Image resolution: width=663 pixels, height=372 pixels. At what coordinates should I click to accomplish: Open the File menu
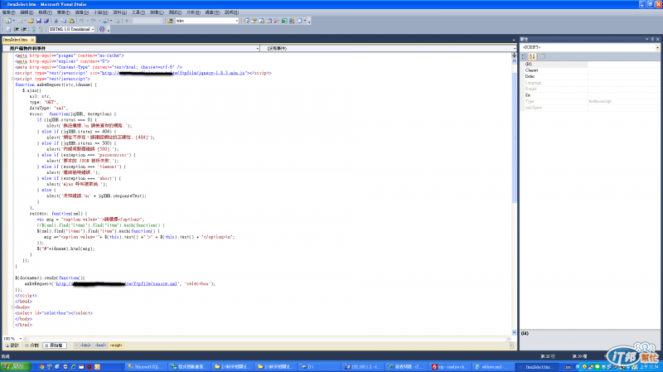[x=8, y=12]
